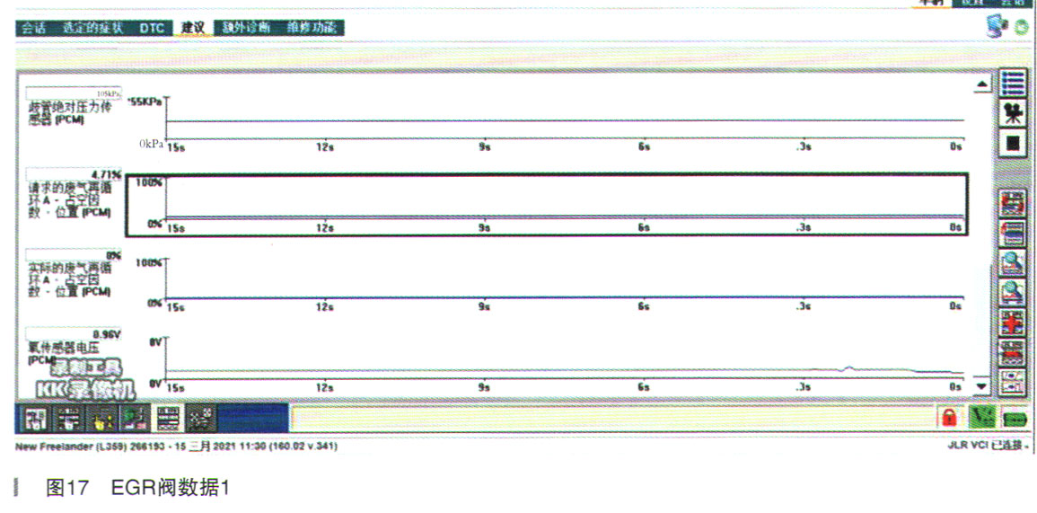
Task: Click the network computers icon at top right
Action: pos(996,27)
